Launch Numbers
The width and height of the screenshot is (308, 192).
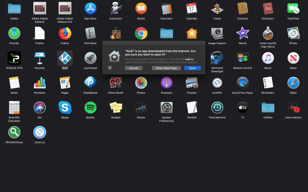(x=40, y=83)
